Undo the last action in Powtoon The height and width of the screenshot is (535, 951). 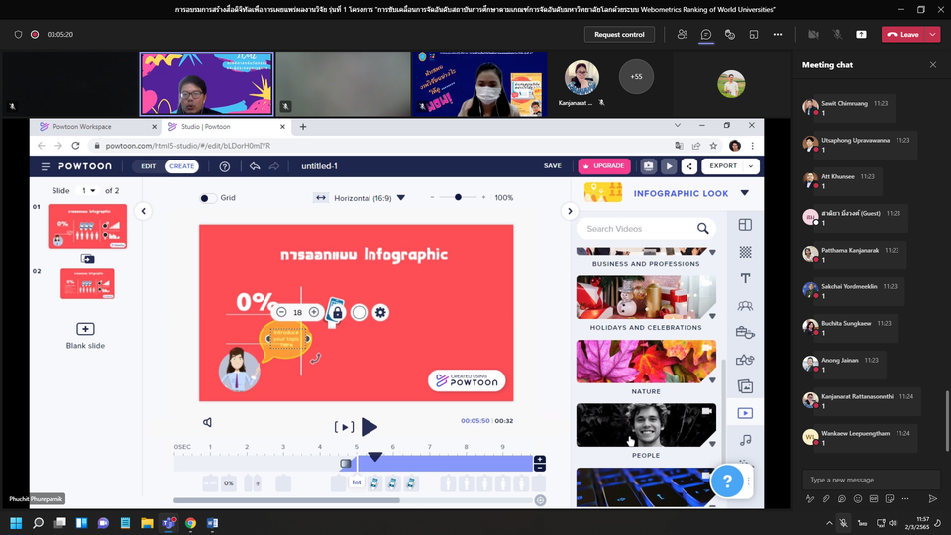(x=255, y=166)
